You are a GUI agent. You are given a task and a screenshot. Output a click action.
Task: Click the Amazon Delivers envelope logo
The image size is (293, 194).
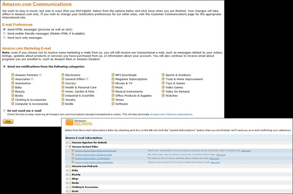pos(69,122)
